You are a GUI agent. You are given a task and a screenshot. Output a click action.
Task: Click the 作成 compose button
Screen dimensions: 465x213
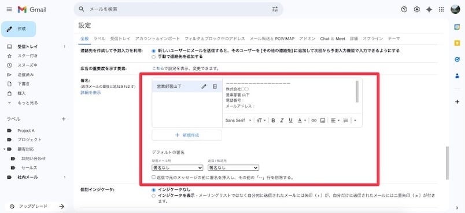click(x=19, y=29)
